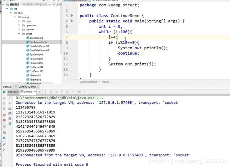Click the Step Out icon

(62, 92)
